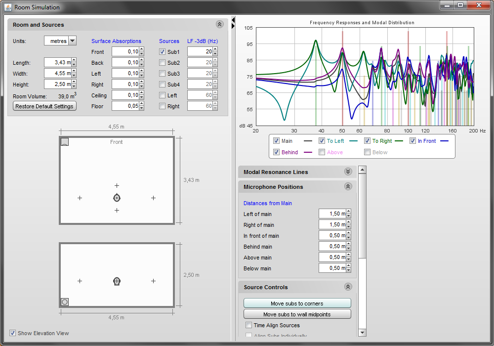
Task: Click the in-front microphone marker in plan view
Action: pyautogui.click(x=117, y=186)
